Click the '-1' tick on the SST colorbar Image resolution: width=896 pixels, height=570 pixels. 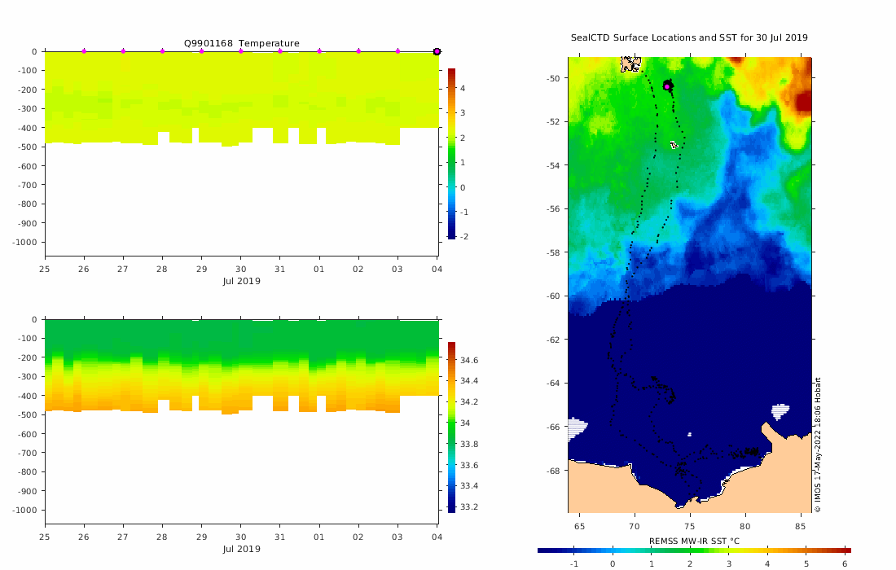573,563
